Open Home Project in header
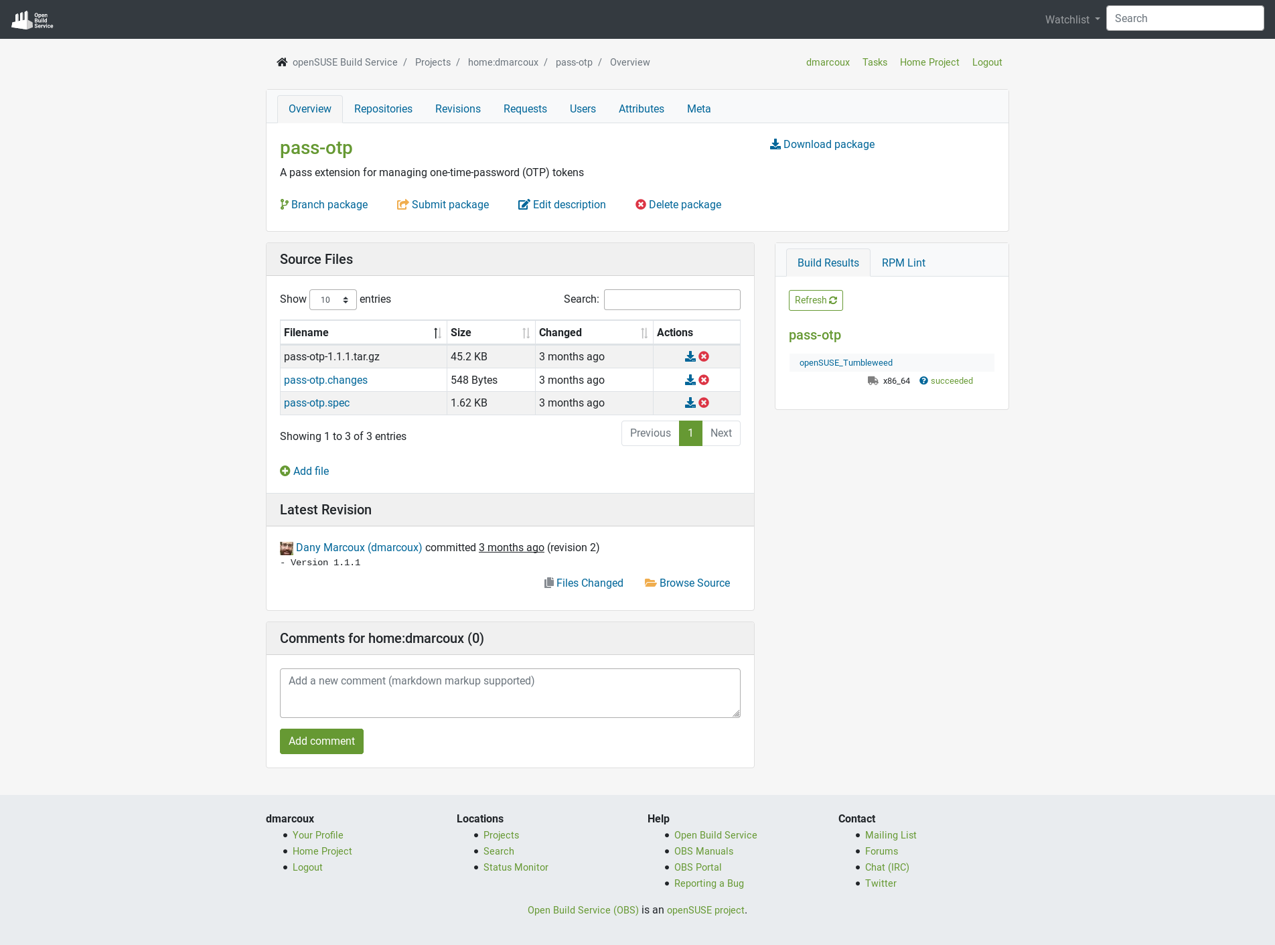Image resolution: width=1275 pixels, height=945 pixels. [x=929, y=62]
